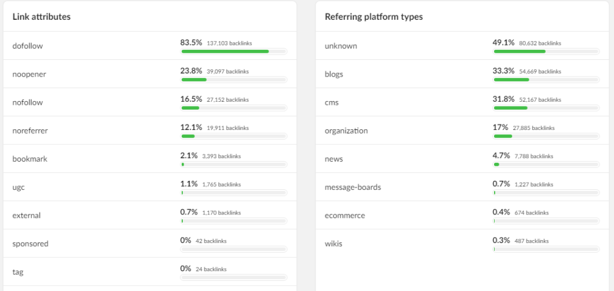
Task: Select the noreferrer progress bar
Action: [x=234, y=136]
